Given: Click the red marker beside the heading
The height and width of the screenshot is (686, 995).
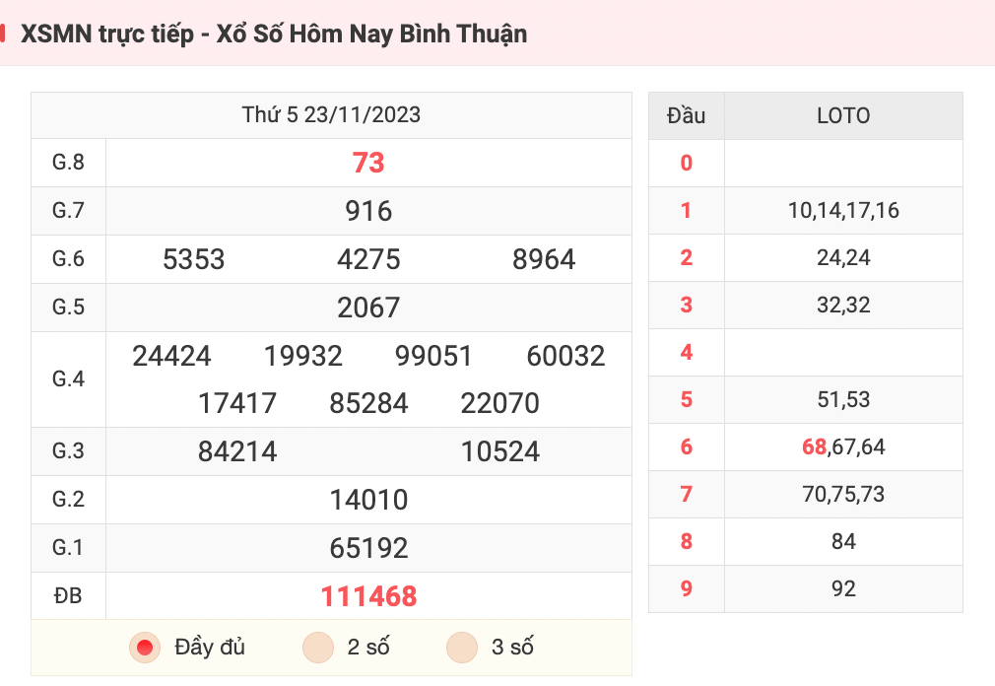Looking at the screenshot, I should tap(3, 34).
